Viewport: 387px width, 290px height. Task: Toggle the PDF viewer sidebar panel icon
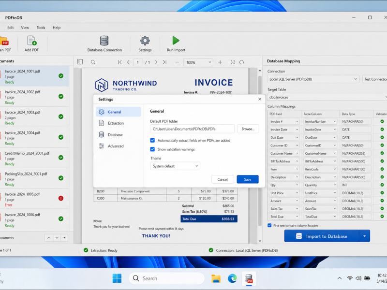click(80, 62)
